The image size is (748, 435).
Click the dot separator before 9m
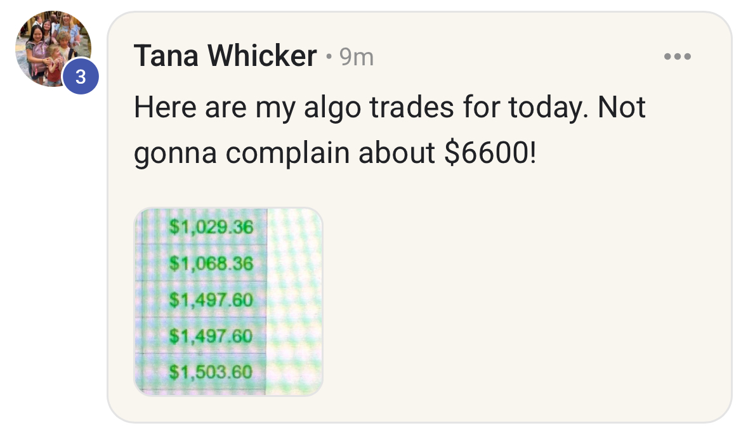click(x=329, y=57)
